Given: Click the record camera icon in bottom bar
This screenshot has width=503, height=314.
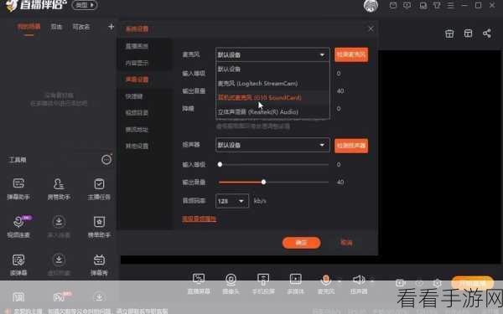Looking at the screenshot, I should (400, 283).
